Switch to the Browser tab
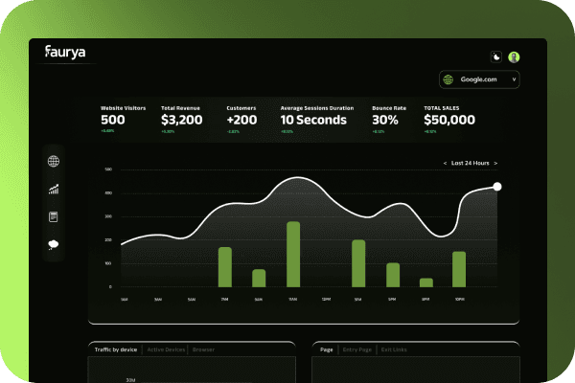This screenshot has width=575, height=383. 203,349
